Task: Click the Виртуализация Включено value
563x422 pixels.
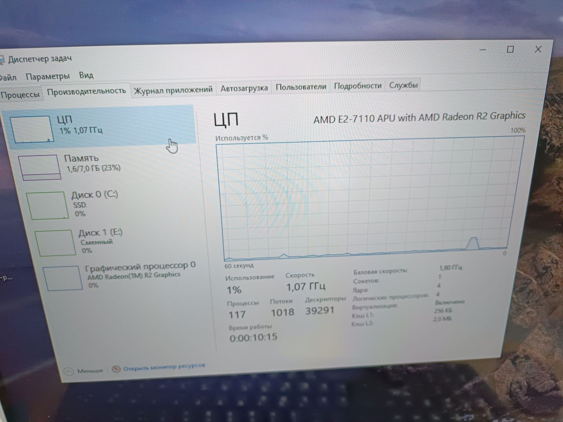Action: [x=450, y=302]
